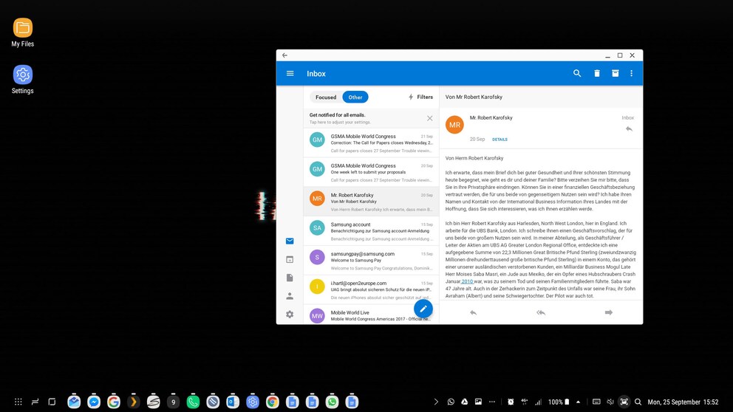733x412 pixels.
Task: Open Outlook settings gear in sidebar
Action: pyautogui.click(x=290, y=315)
